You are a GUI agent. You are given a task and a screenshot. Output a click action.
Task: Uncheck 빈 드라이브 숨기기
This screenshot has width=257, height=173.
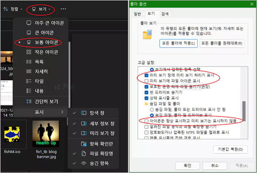click(147, 93)
